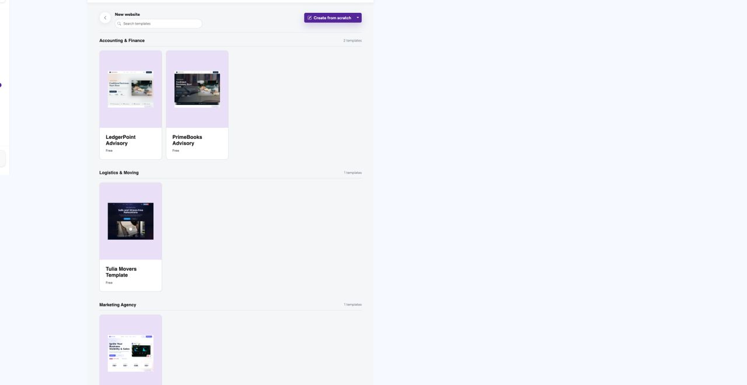The height and width of the screenshot is (385, 747).
Task: Focus the Search templates field
Action: click(x=159, y=24)
